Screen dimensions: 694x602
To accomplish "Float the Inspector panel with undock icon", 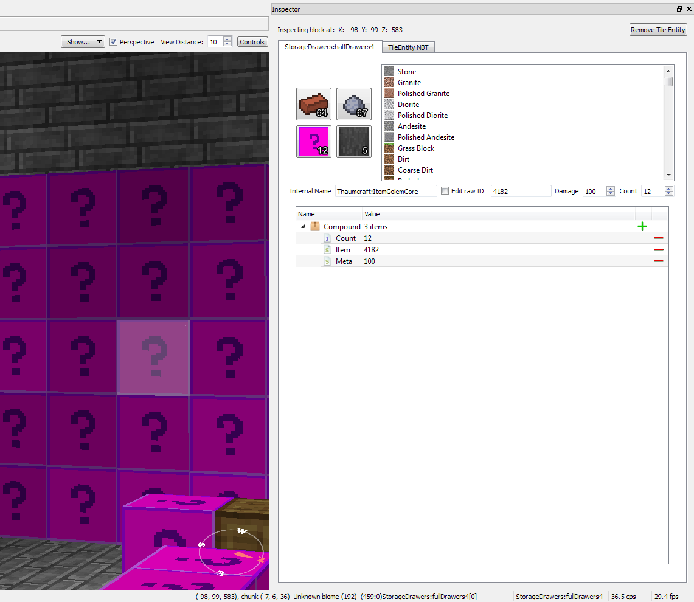I will click(x=679, y=9).
